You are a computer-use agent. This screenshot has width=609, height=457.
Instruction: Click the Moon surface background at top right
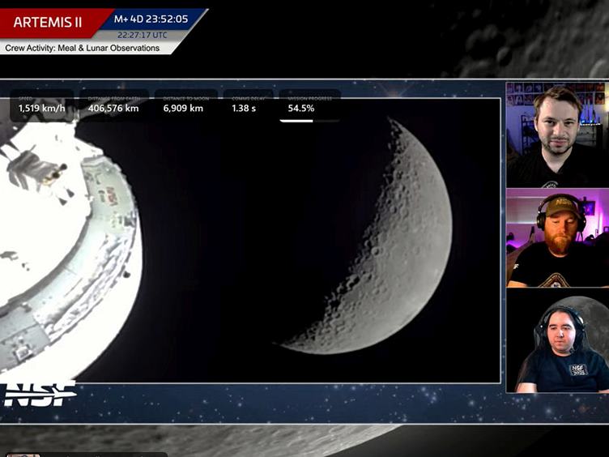(x=526, y=36)
